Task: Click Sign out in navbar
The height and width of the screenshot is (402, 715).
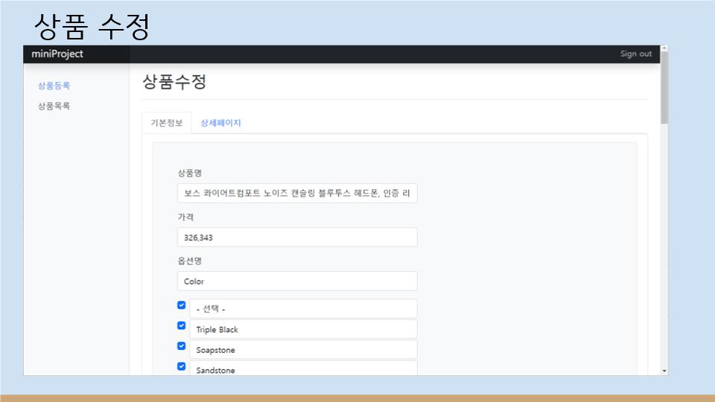Action: (x=635, y=54)
